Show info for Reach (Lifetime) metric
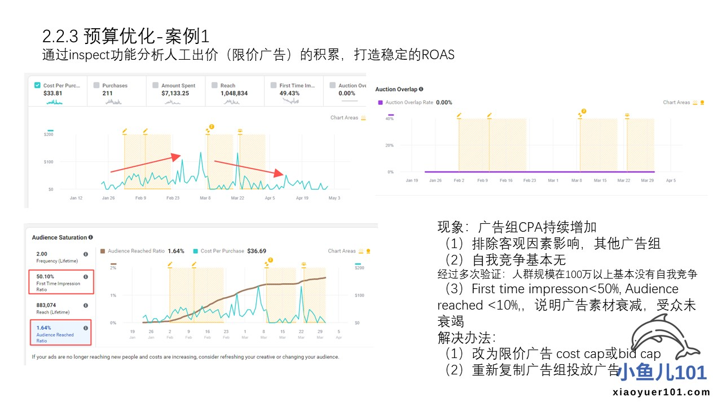This screenshot has height=406, width=722. click(x=86, y=306)
